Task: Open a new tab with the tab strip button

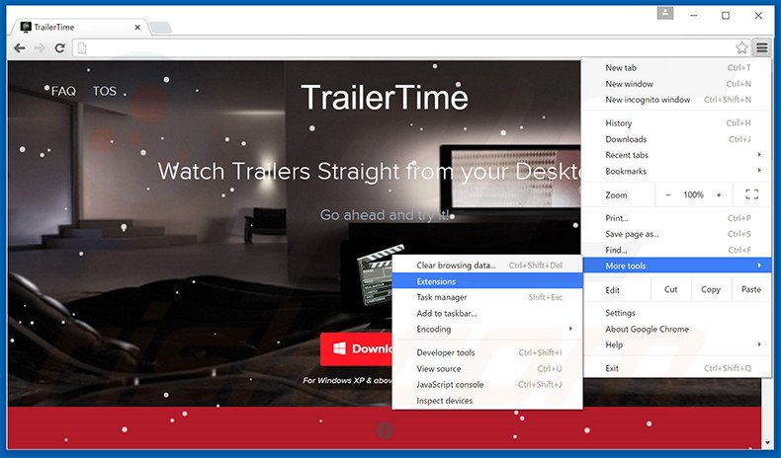Action: (x=160, y=28)
